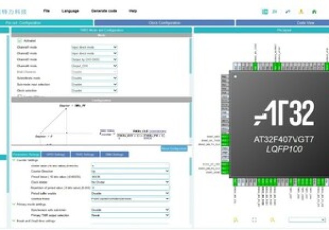
Task: Expand the Counter Direction dropdown
Action: click(x=130, y=170)
